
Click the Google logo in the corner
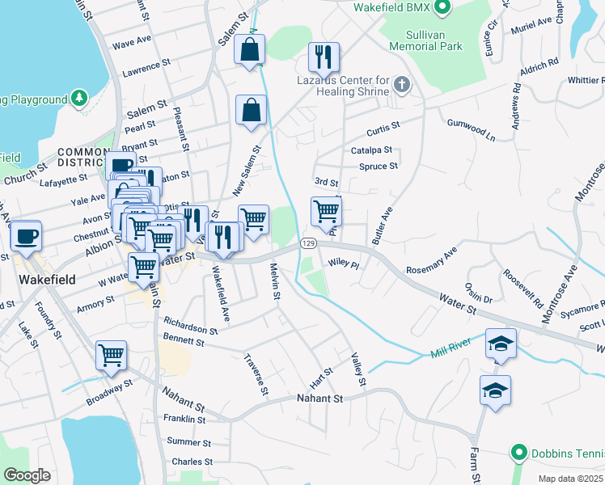[x=27, y=475]
